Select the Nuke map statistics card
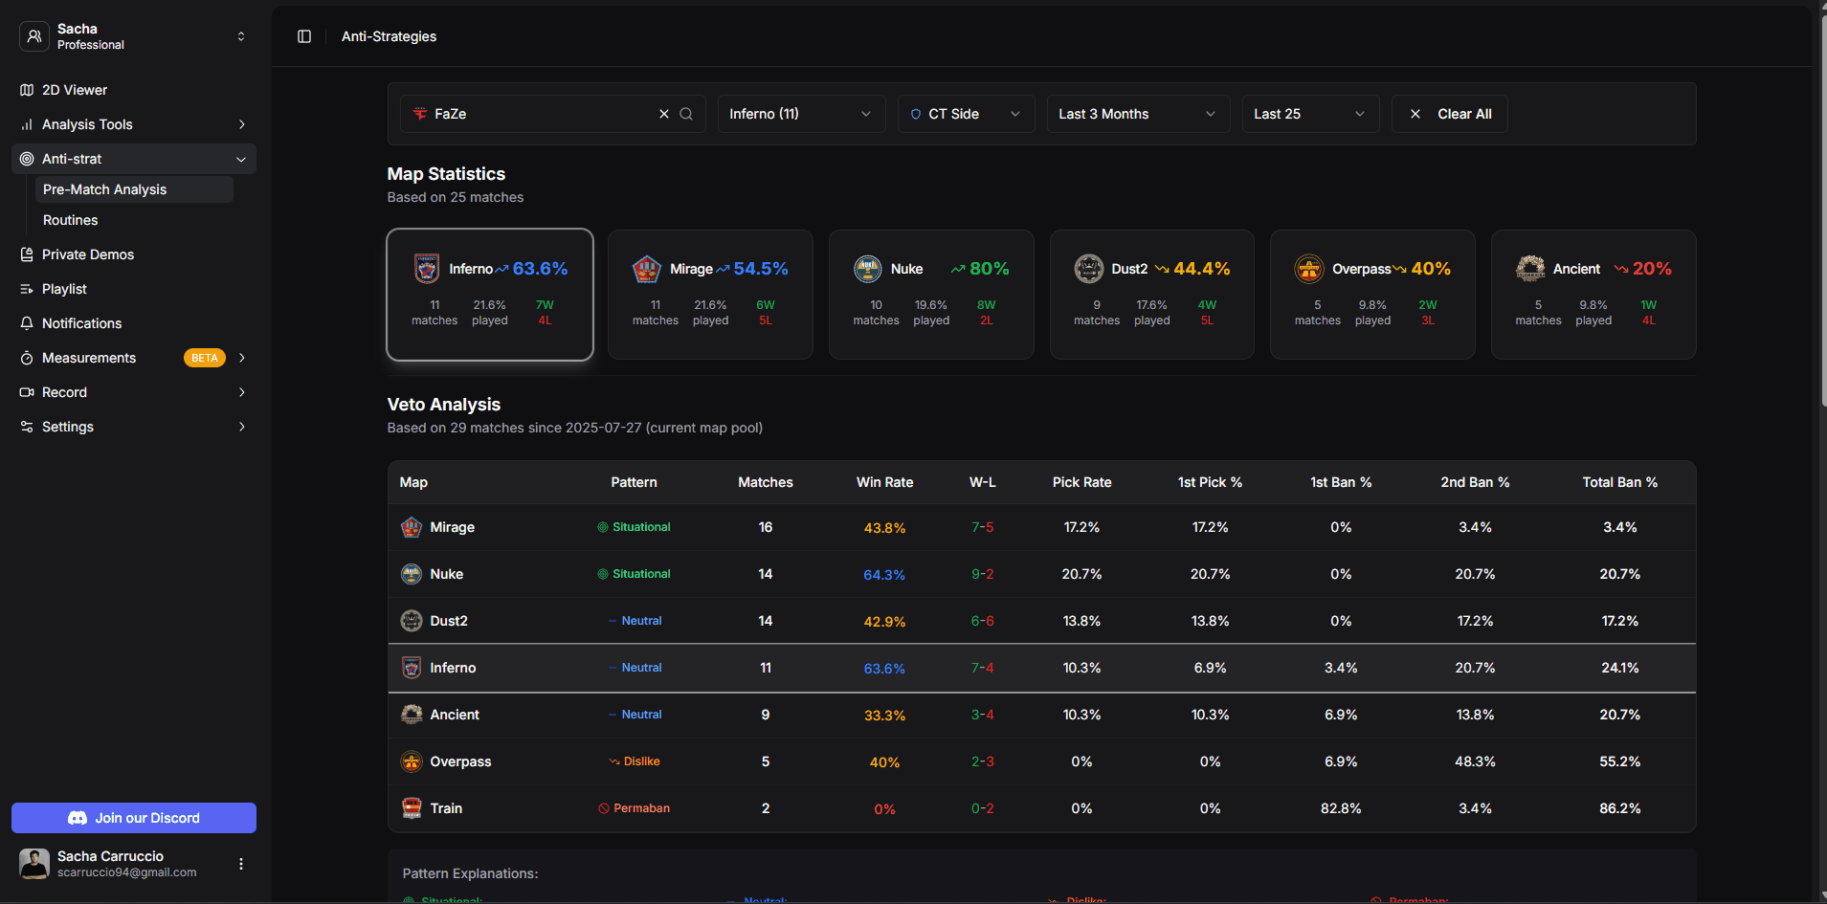 [931, 295]
